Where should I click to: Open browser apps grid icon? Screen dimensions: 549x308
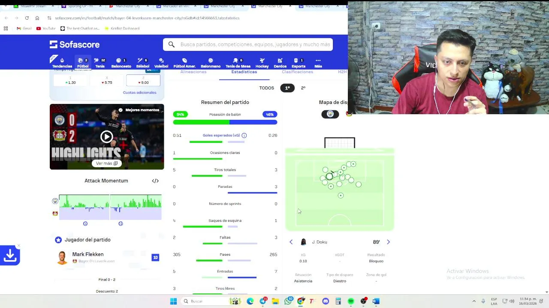click(6, 28)
